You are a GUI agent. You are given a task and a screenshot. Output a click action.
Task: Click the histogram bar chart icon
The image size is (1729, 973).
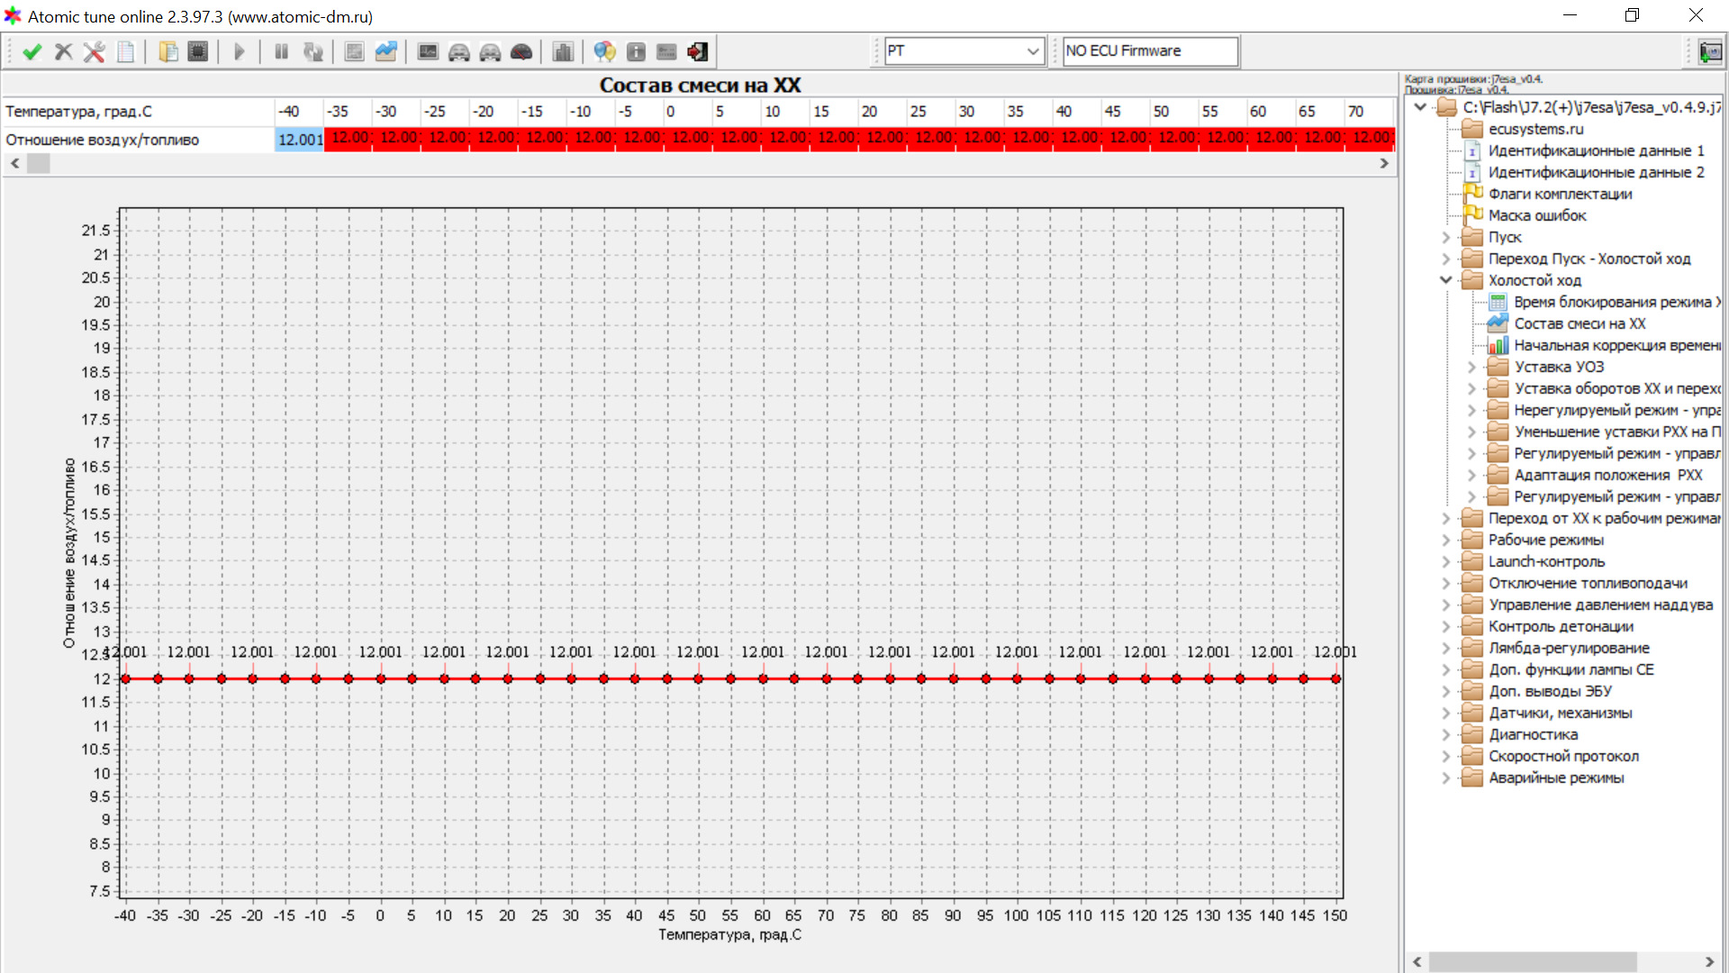[563, 51]
